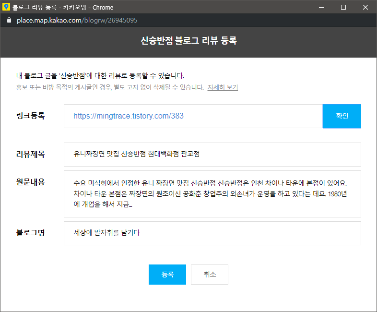Focus the 링크등록 URL input field

(x=193, y=116)
